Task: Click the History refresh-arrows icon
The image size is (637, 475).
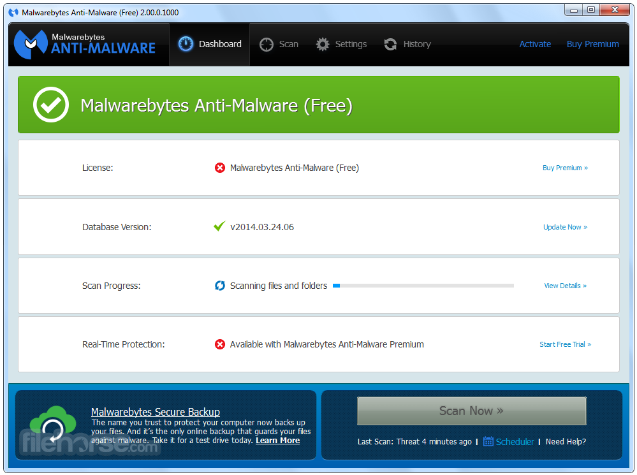Action: 390,44
